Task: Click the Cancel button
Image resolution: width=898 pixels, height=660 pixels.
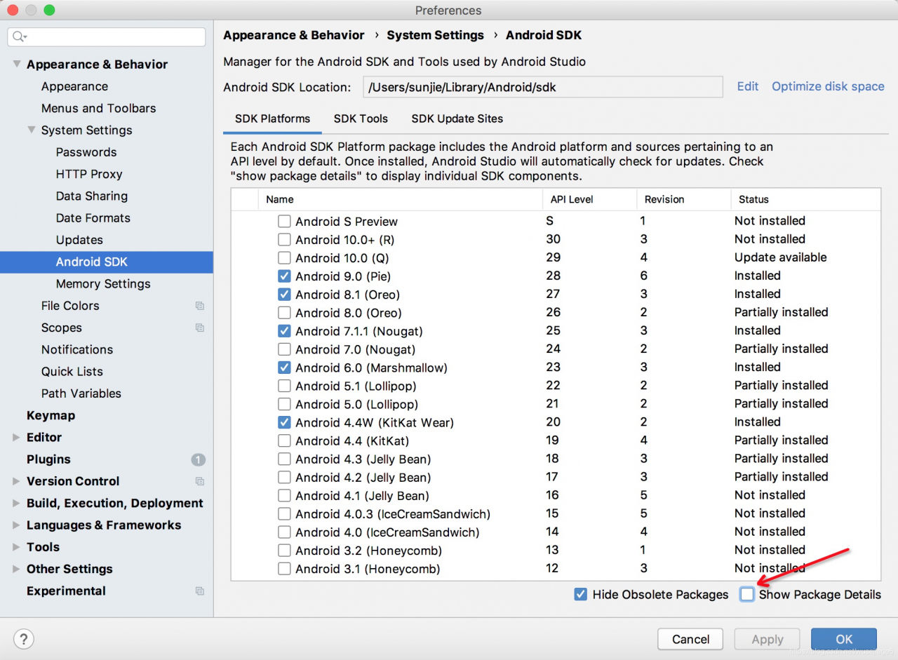Action: point(690,639)
